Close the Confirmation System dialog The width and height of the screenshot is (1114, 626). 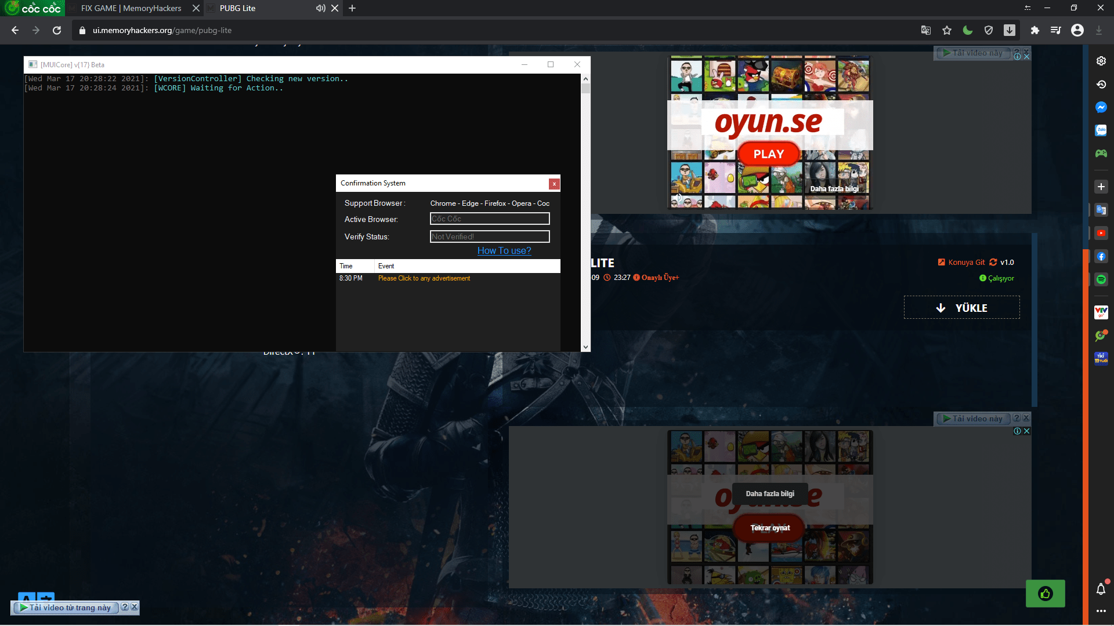coord(554,184)
